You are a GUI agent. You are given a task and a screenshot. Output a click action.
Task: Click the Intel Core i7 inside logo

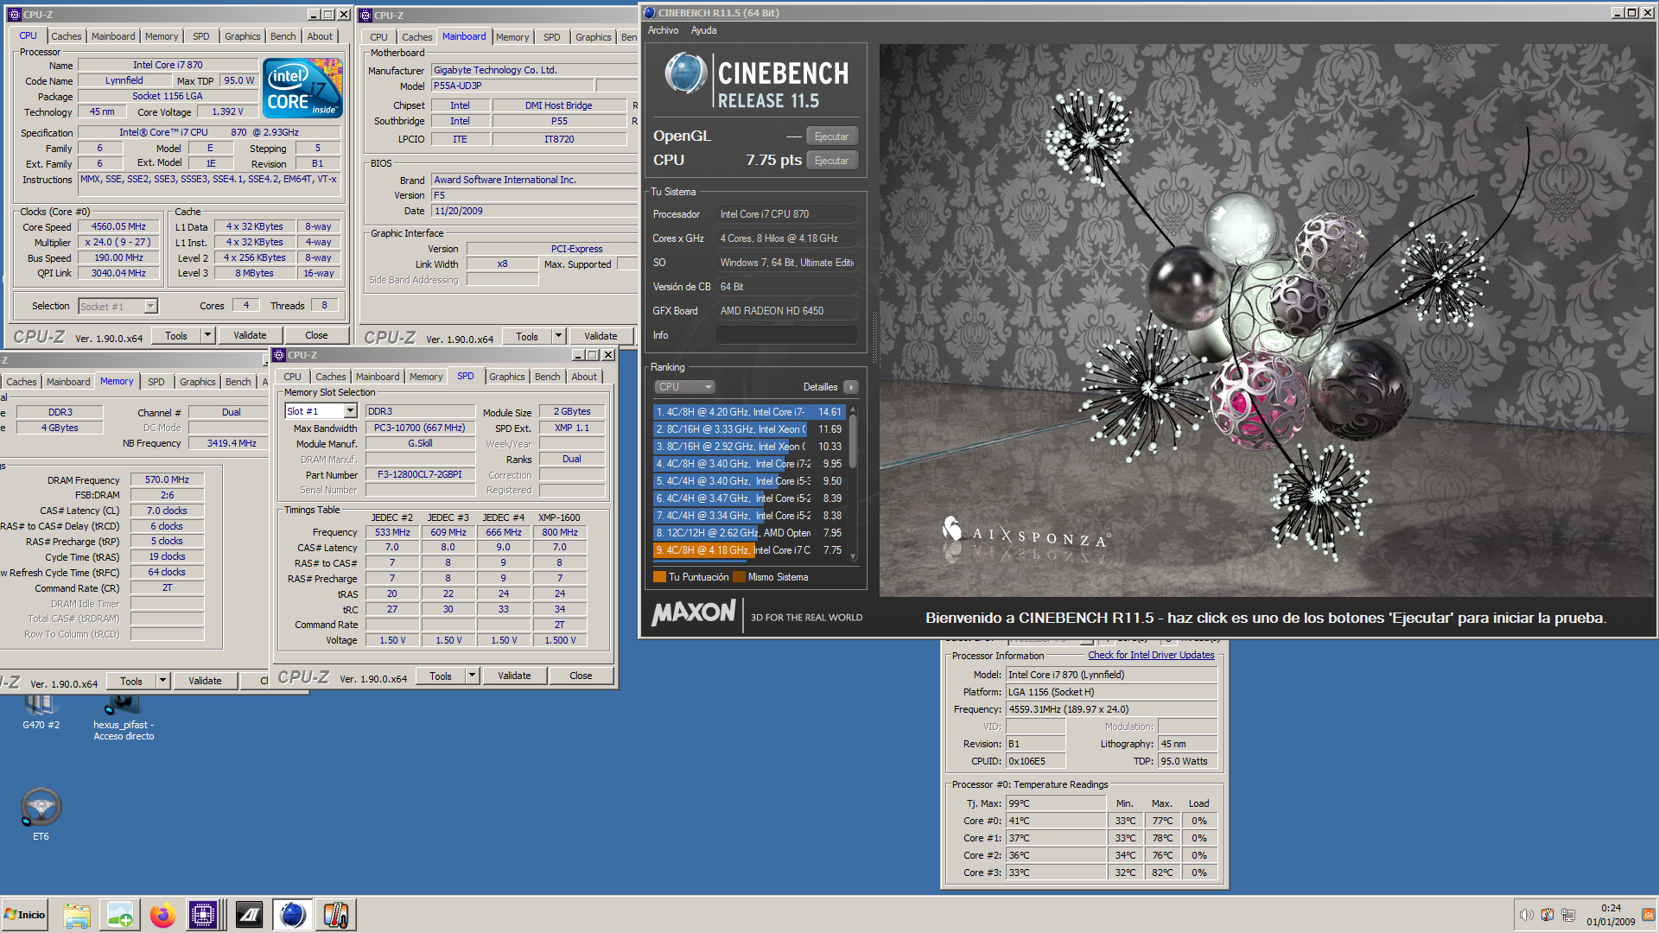coord(302,88)
